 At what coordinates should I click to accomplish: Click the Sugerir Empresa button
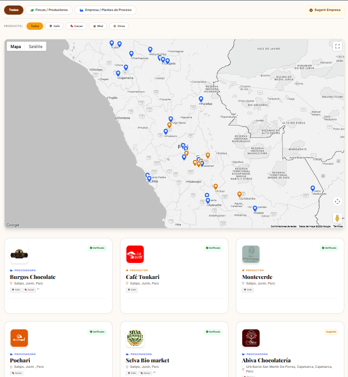325,10
